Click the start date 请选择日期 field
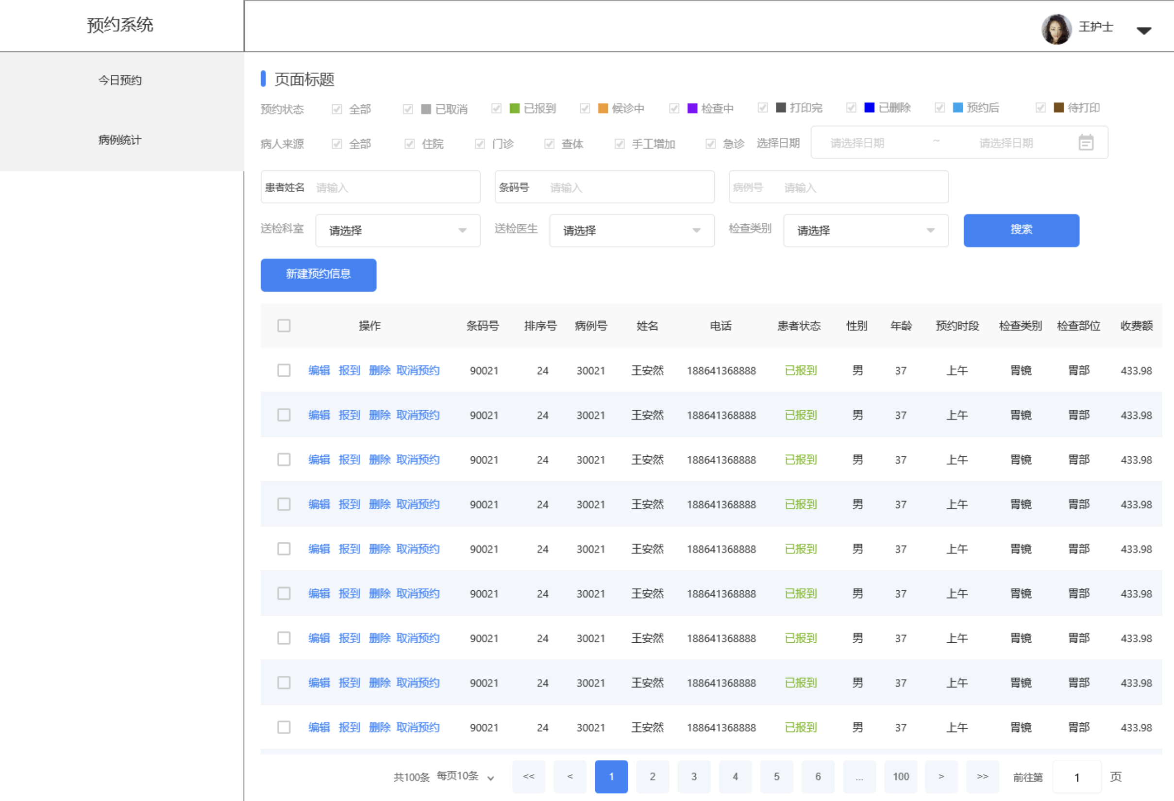This screenshot has height=801, width=1174. point(857,143)
